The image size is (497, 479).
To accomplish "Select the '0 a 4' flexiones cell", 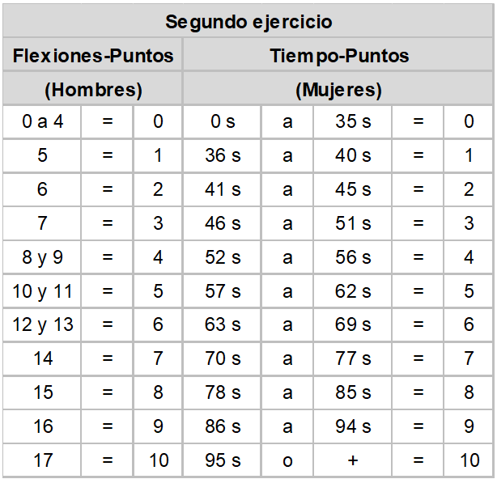I will [x=42, y=122].
